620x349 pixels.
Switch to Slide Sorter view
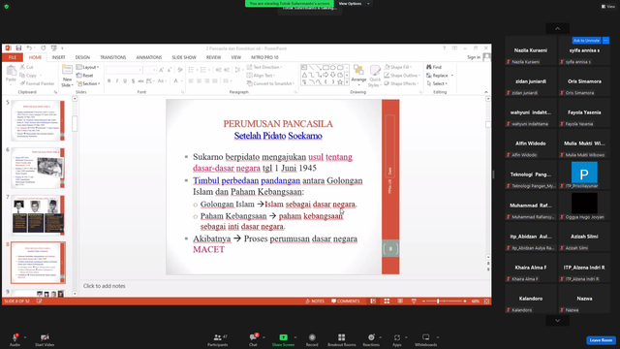(387, 301)
